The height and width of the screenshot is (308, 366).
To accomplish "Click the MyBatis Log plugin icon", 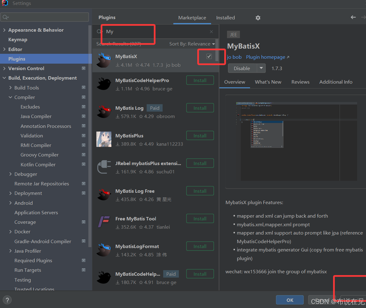I will (104, 112).
